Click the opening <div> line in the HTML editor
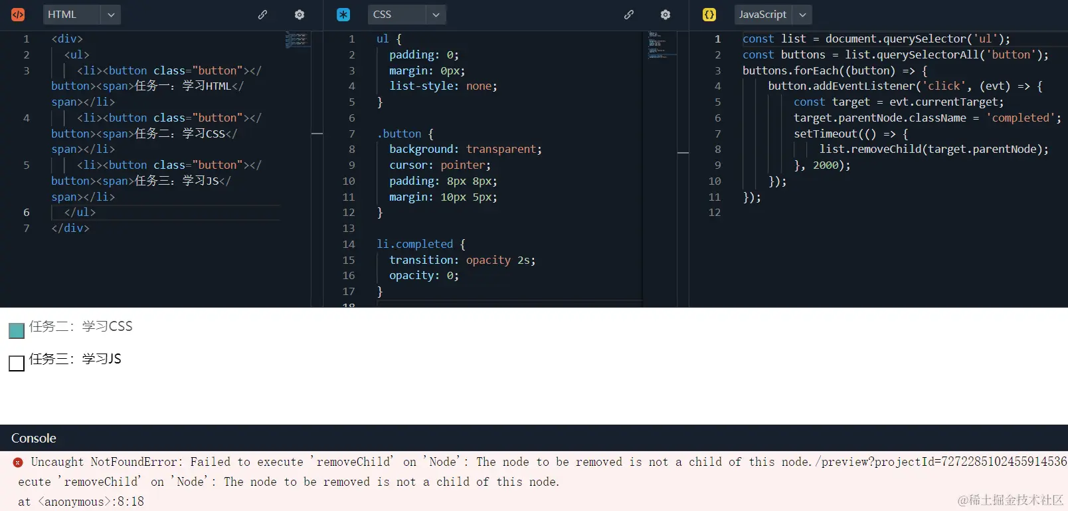The height and width of the screenshot is (511, 1068). click(67, 39)
